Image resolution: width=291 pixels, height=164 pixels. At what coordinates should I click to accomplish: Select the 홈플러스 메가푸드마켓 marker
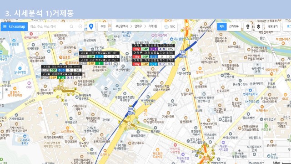coord(15,88)
